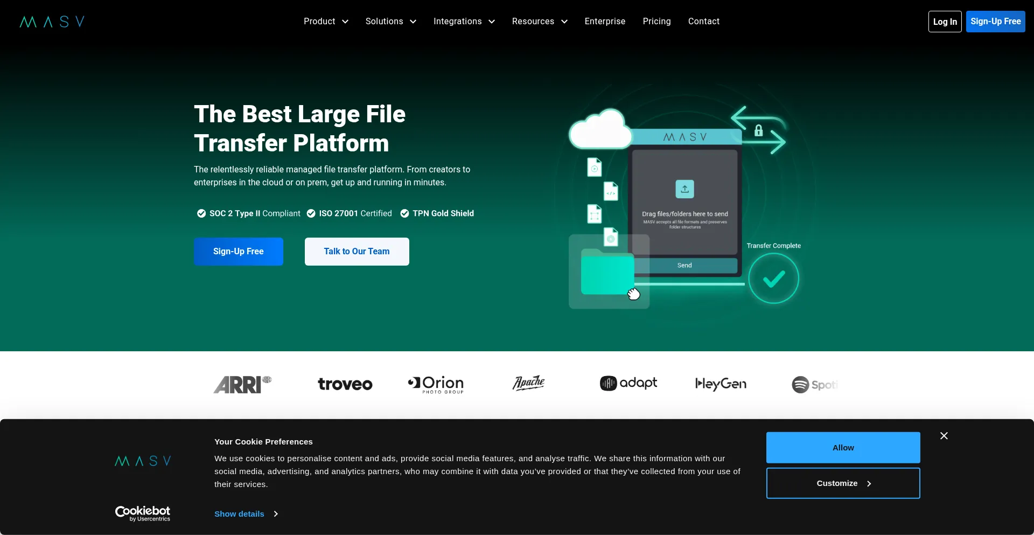The width and height of the screenshot is (1034, 535).
Task: Expand the Product dropdown chevron
Action: [x=345, y=22]
